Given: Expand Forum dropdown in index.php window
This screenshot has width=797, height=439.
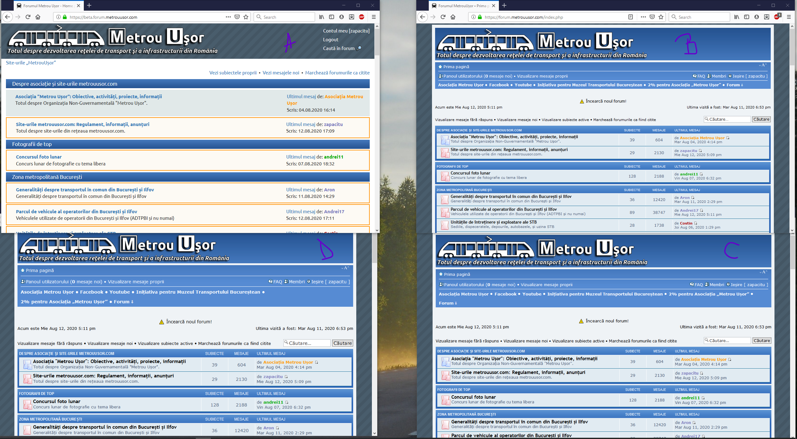Looking at the screenshot, I should pyautogui.click(x=735, y=85).
